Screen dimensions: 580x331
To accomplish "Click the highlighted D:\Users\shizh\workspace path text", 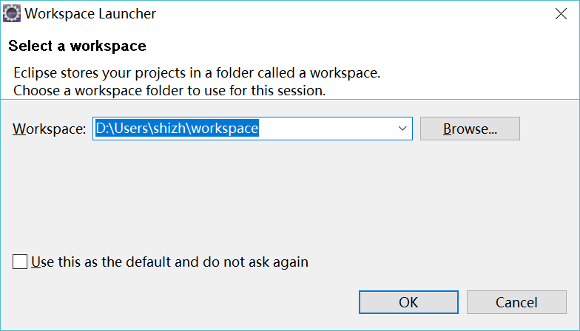I will (177, 129).
